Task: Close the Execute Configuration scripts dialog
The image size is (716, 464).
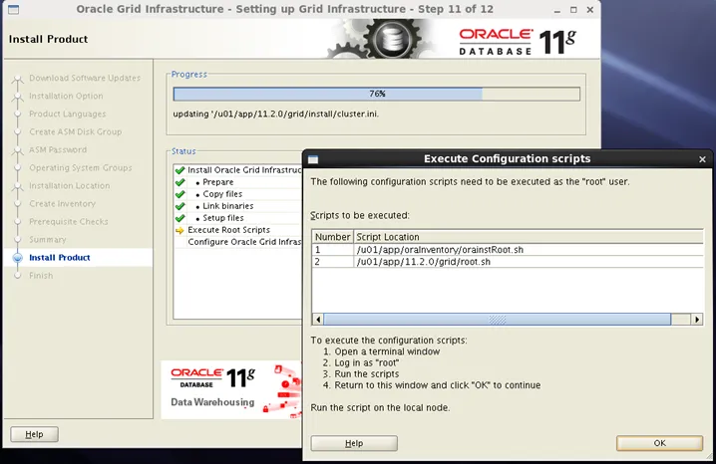Action: [702, 159]
